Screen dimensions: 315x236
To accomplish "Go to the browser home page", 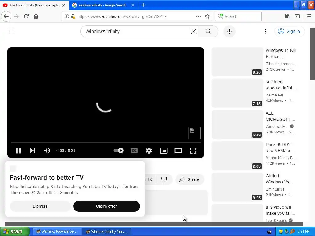I will point(36,16).
